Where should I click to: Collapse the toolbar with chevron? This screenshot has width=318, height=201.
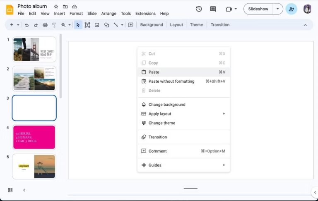[x=305, y=25]
